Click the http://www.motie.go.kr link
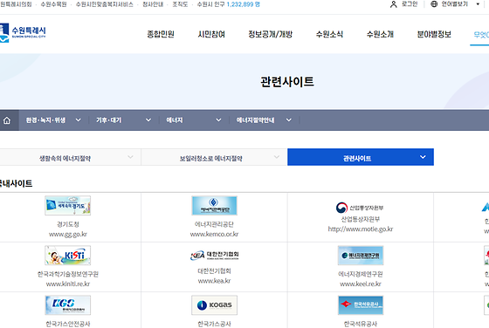 361,229
